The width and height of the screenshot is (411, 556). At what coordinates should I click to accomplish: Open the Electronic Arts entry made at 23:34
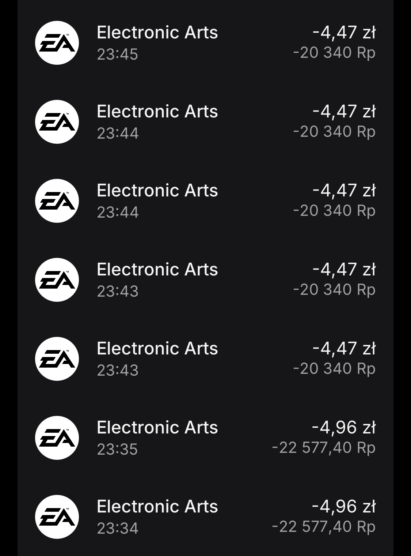click(x=157, y=507)
